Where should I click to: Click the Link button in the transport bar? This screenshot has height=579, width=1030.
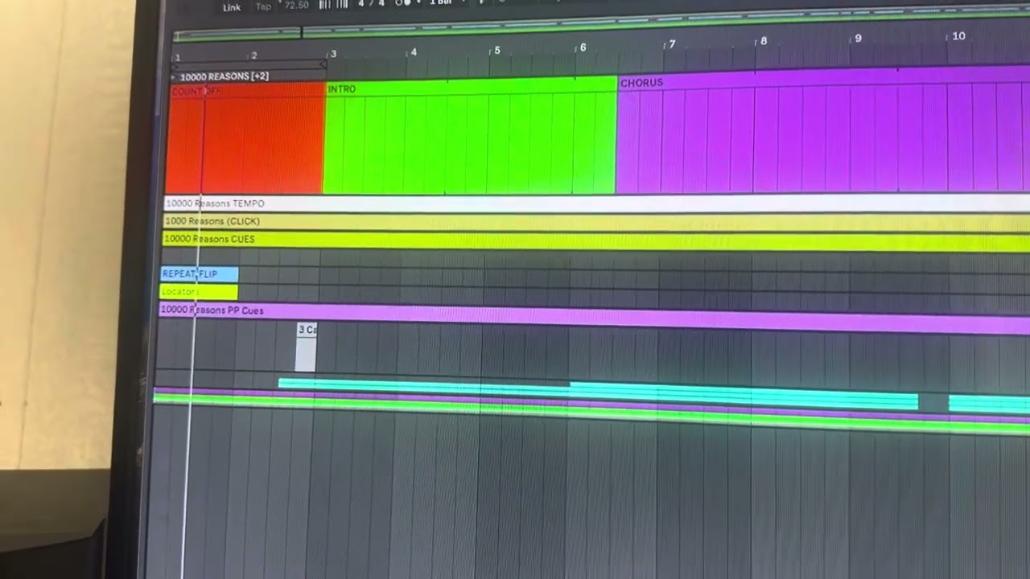(x=232, y=7)
